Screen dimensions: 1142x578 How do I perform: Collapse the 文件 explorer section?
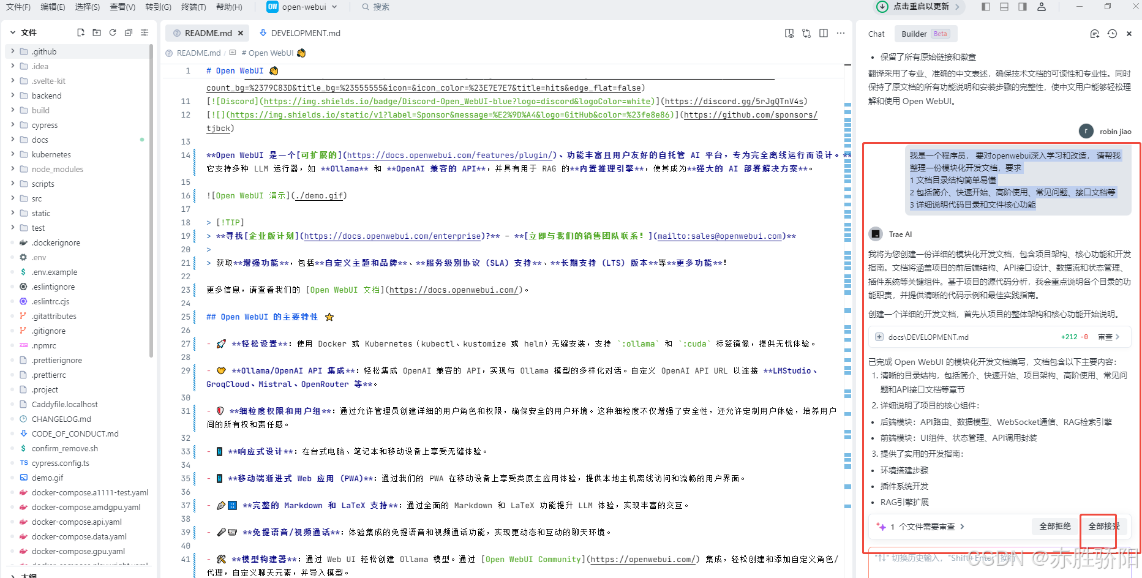coord(12,32)
